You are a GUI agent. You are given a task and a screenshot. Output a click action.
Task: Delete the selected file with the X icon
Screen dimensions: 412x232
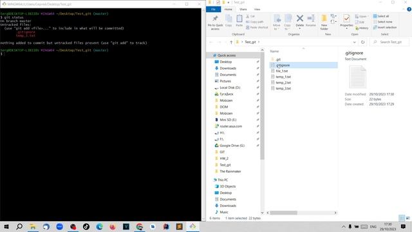(299, 21)
